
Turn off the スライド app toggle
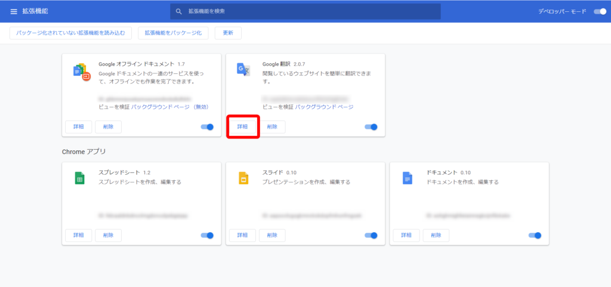371,235
